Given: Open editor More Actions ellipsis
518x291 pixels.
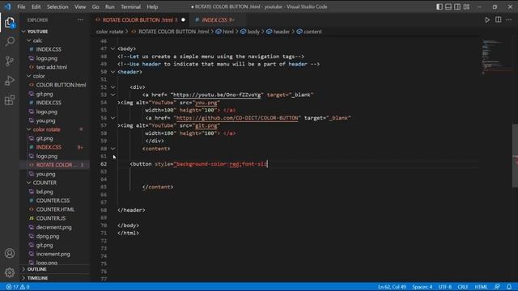Looking at the screenshot, I should (509, 19).
